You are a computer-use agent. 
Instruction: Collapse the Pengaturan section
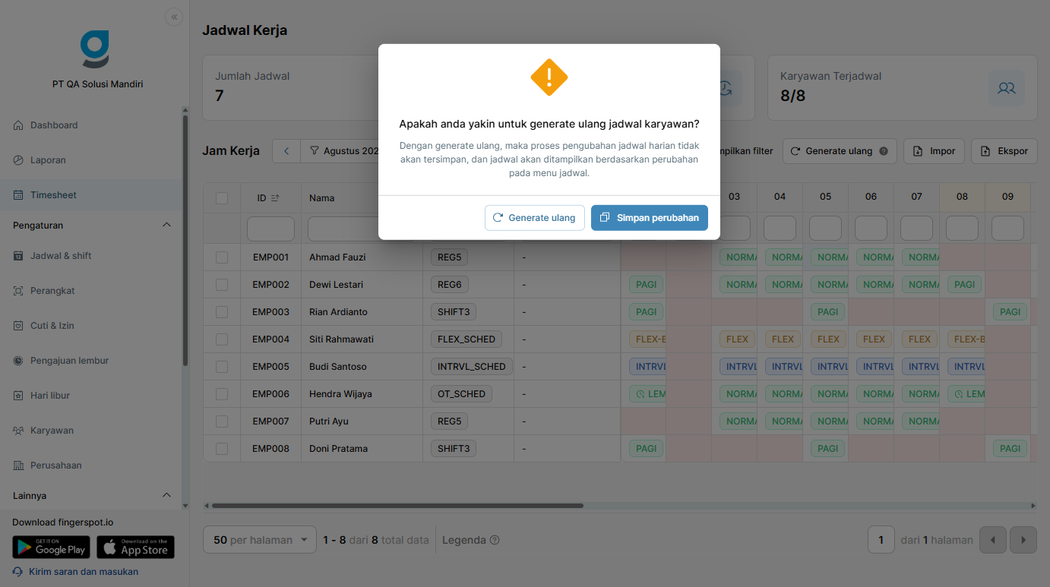click(167, 226)
